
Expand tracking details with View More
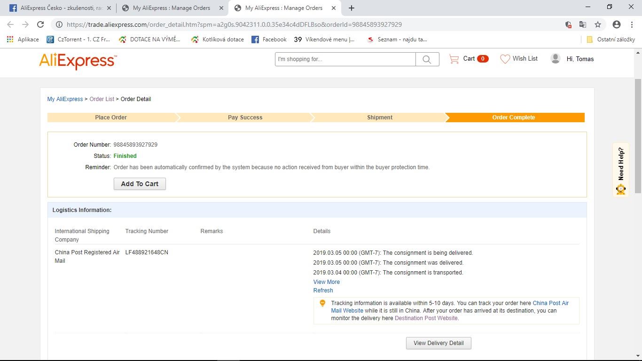tap(326, 282)
